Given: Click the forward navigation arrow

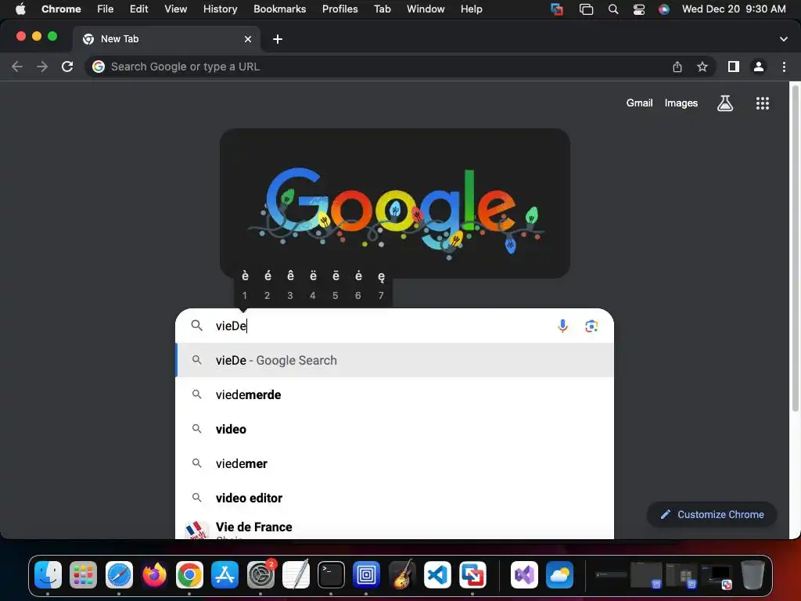Looking at the screenshot, I should [x=42, y=67].
